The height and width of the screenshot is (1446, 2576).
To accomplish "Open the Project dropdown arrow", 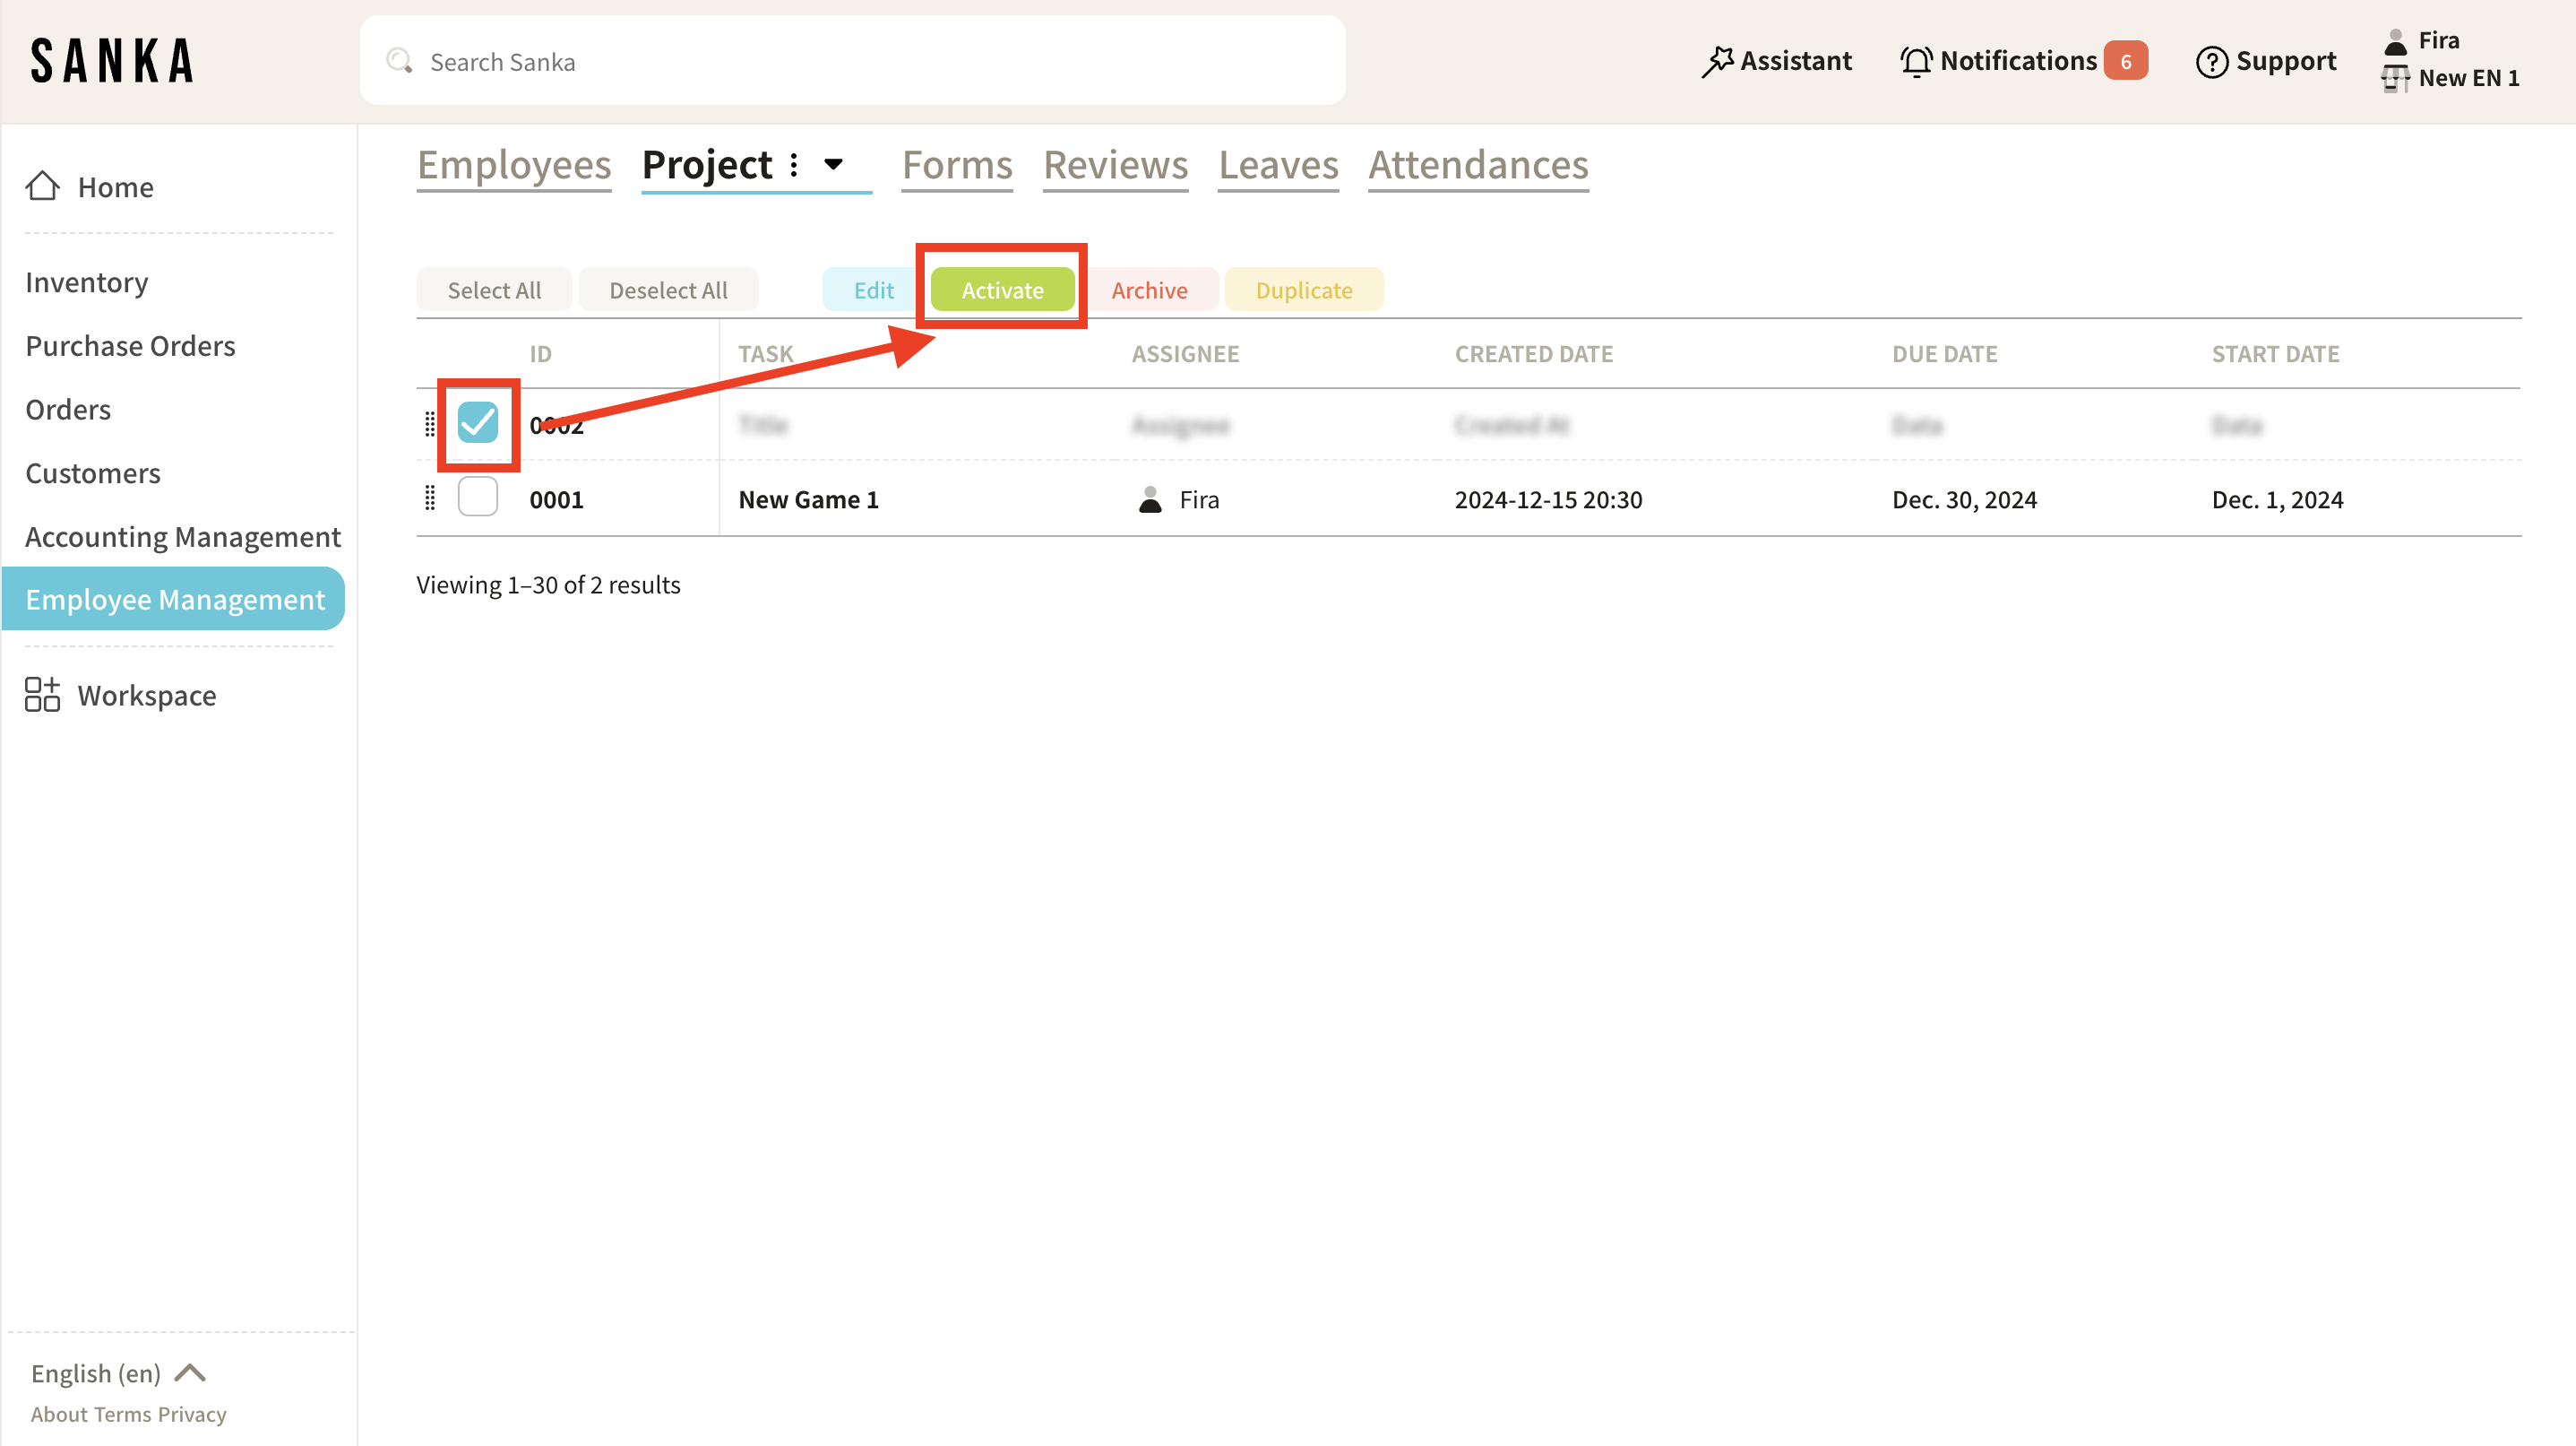I will pos(833,164).
